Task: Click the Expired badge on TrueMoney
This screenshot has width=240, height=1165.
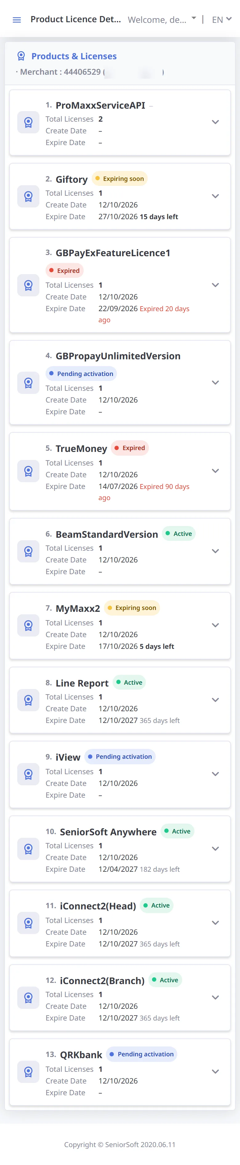Action: coord(130,448)
